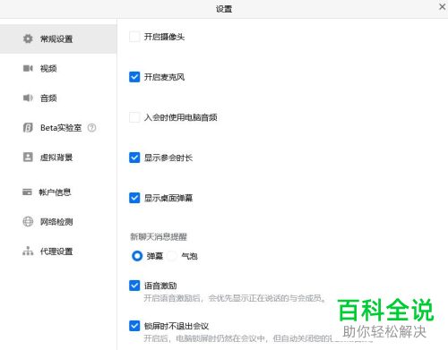Uncheck the 开启麦克风 checkbox

pyautogui.click(x=134, y=77)
